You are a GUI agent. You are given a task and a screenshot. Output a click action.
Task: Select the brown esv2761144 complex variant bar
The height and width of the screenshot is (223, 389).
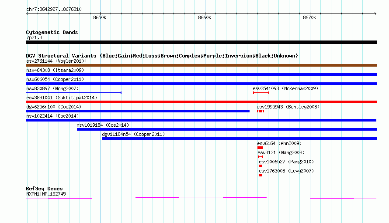tap(201, 65)
